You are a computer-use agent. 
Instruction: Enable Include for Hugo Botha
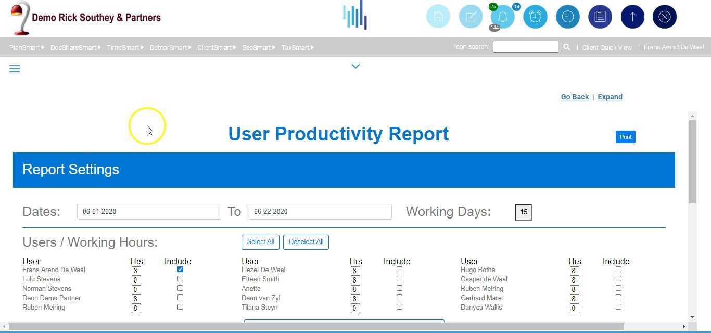point(618,269)
